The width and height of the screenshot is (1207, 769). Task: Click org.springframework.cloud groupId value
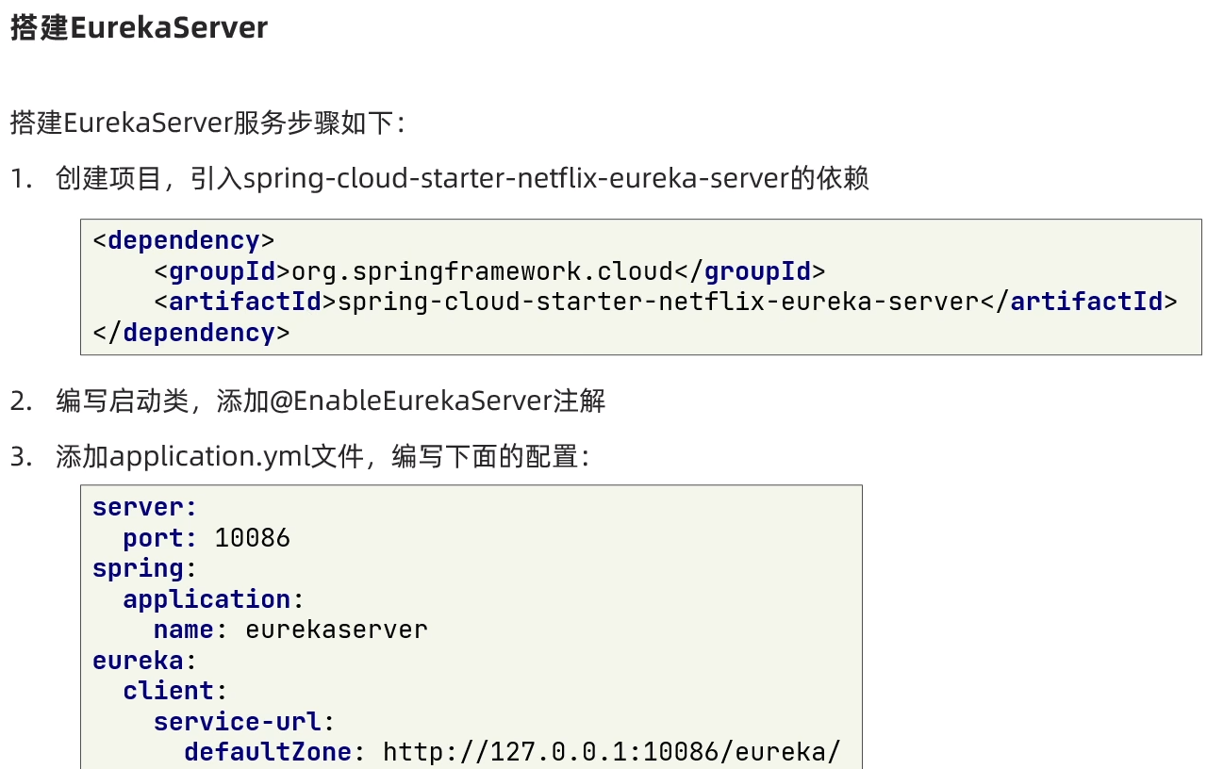click(x=482, y=272)
